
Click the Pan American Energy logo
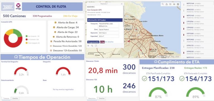point(8,6)
